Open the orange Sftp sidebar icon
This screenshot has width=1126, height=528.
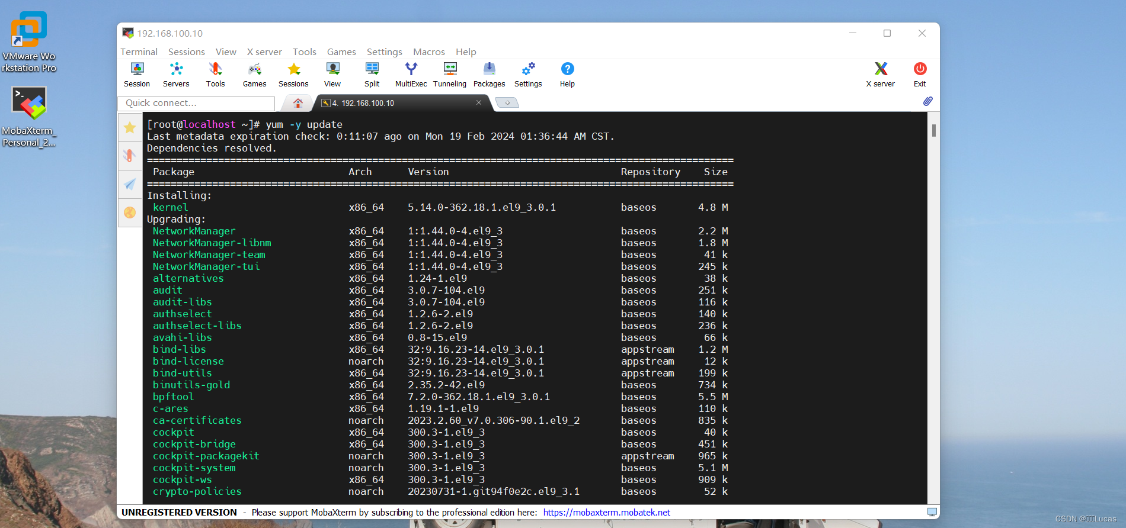click(x=130, y=213)
